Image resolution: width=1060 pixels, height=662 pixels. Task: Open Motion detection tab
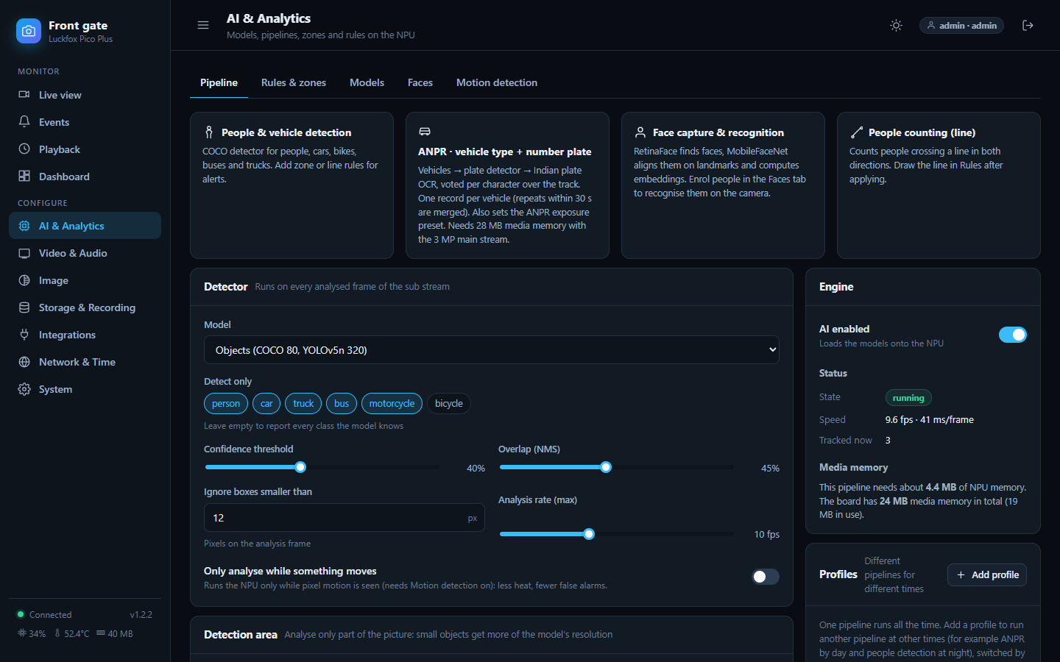497,82
